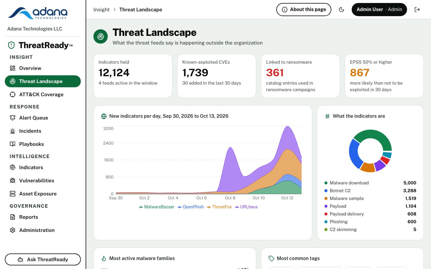
Task: Click the Vulnerabilities bug icon
Action: pos(13,181)
